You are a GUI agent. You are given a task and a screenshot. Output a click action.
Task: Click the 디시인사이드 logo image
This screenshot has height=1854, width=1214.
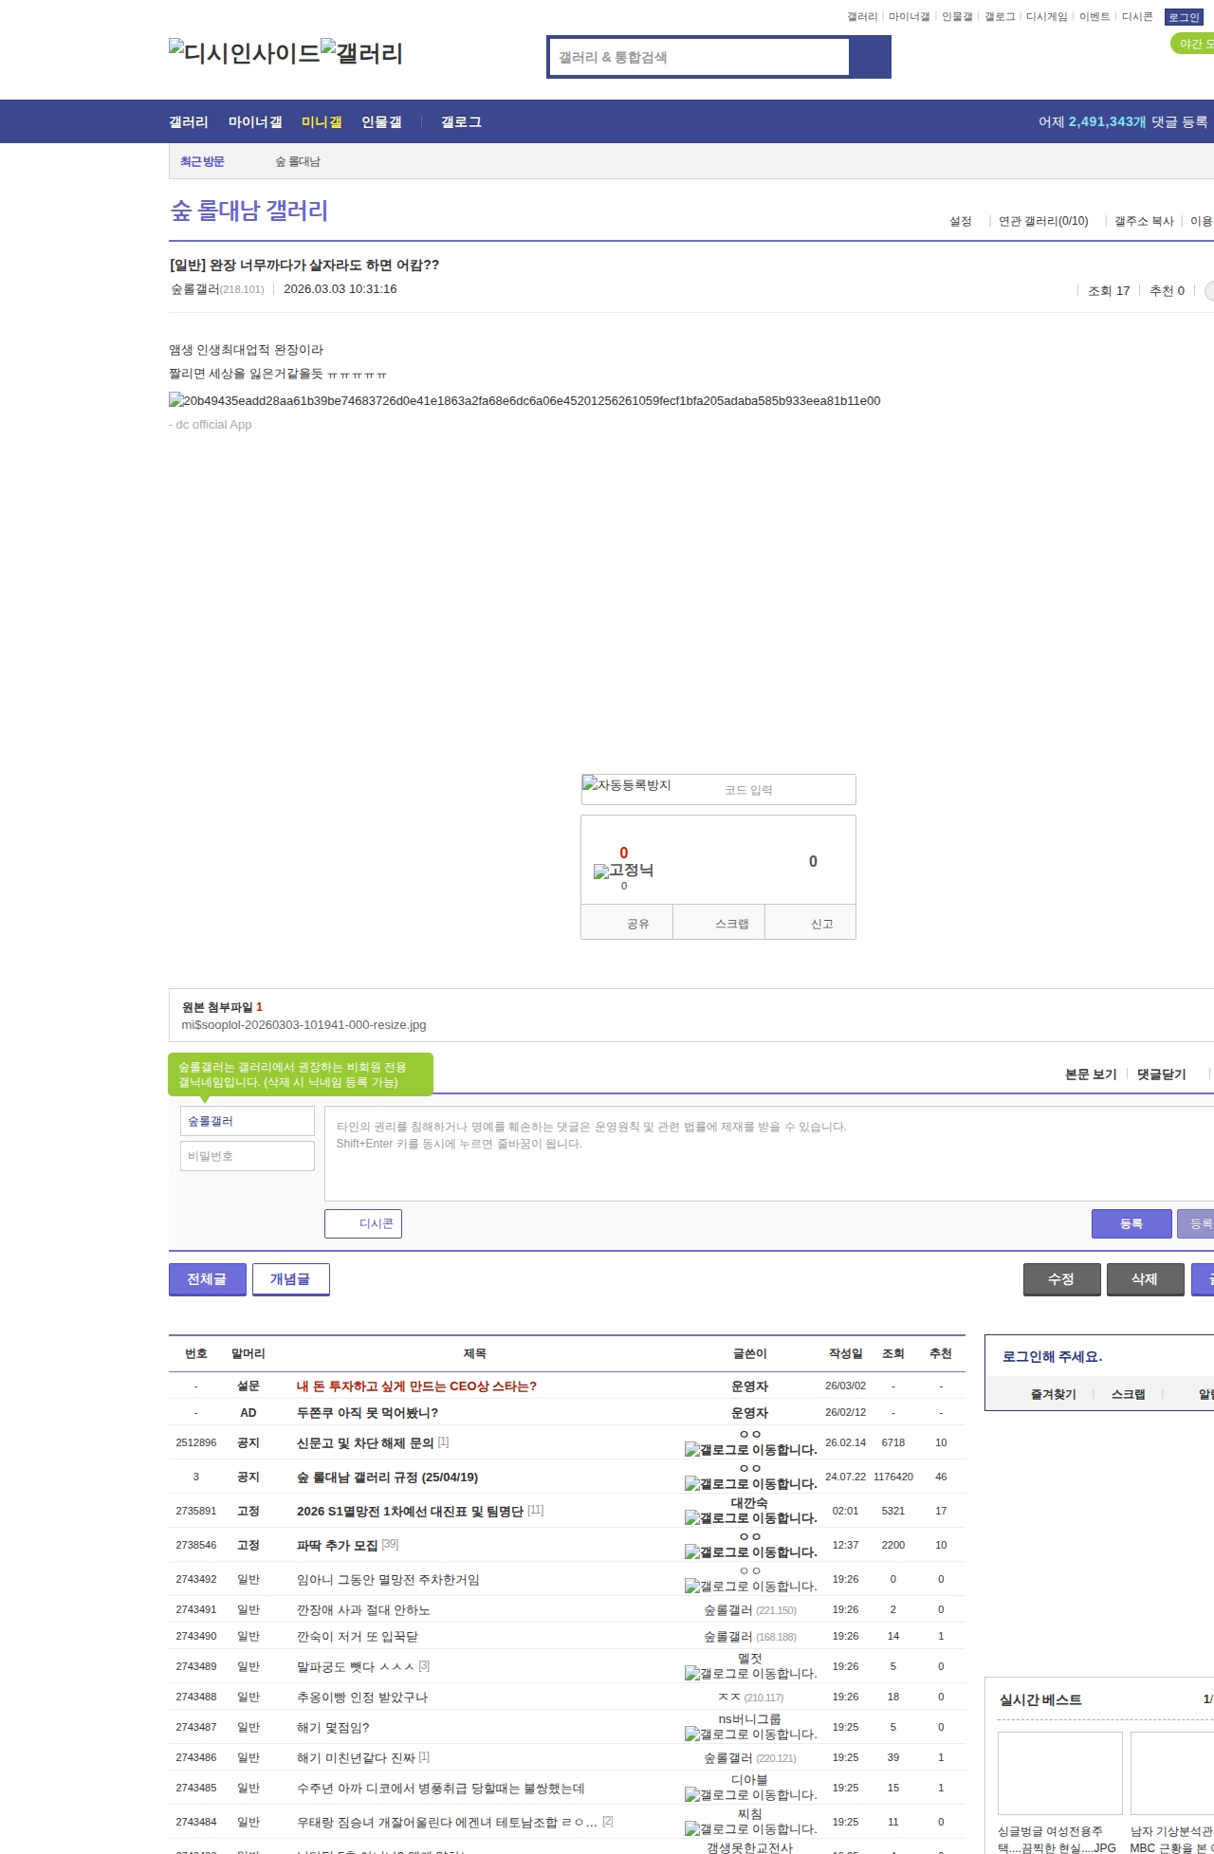(x=244, y=53)
